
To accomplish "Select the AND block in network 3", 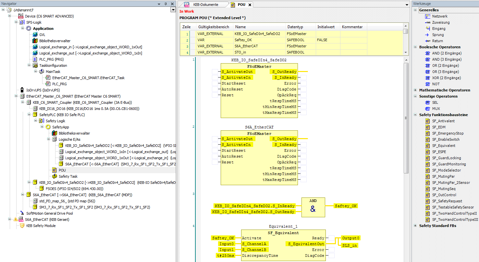I will click(313, 207).
